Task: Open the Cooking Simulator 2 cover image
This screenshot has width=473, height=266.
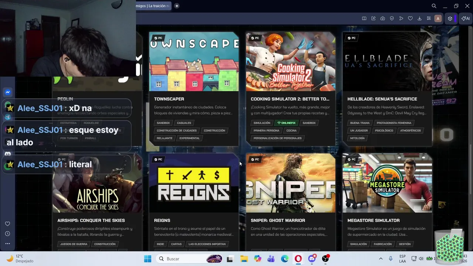Action: coord(291,62)
